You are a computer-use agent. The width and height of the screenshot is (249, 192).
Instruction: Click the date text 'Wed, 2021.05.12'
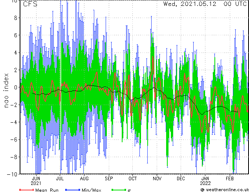(x=190, y=4)
